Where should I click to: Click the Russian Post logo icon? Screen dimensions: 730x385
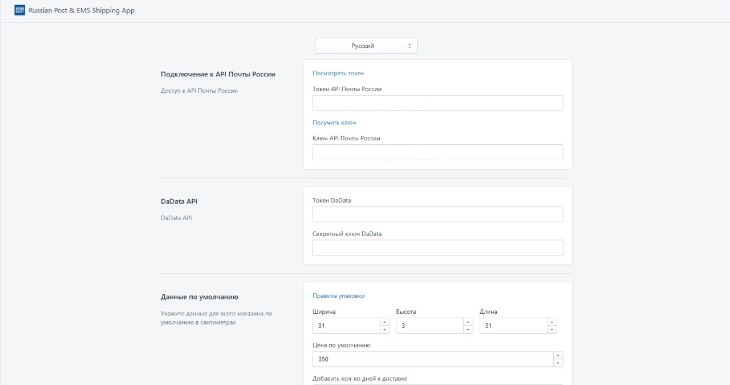point(20,10)
